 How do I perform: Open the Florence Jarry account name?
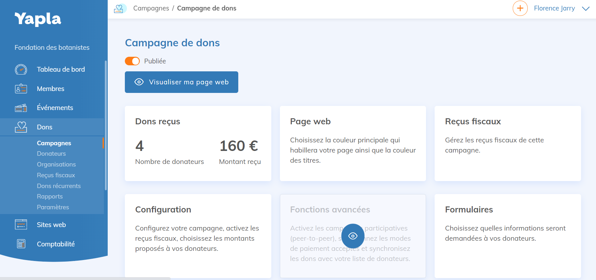click(554, 9)
